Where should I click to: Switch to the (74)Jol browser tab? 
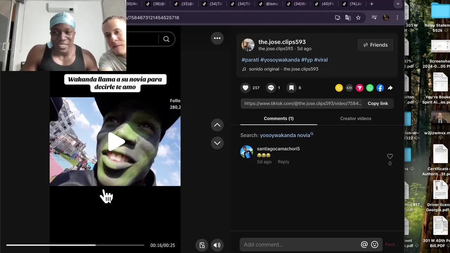(x=353, y=4)
